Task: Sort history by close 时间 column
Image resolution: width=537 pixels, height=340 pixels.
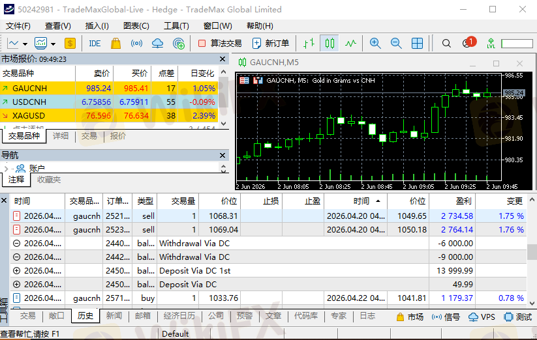Action: point(356,201)
